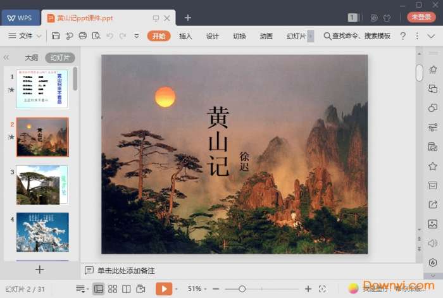
Task: Switch to slide sorter grid view
Action: tap(113, 289)
